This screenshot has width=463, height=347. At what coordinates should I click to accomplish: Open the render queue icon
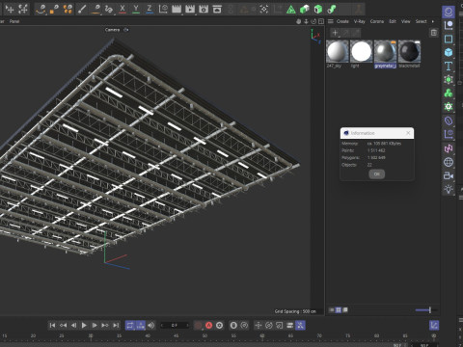[217, 9]
